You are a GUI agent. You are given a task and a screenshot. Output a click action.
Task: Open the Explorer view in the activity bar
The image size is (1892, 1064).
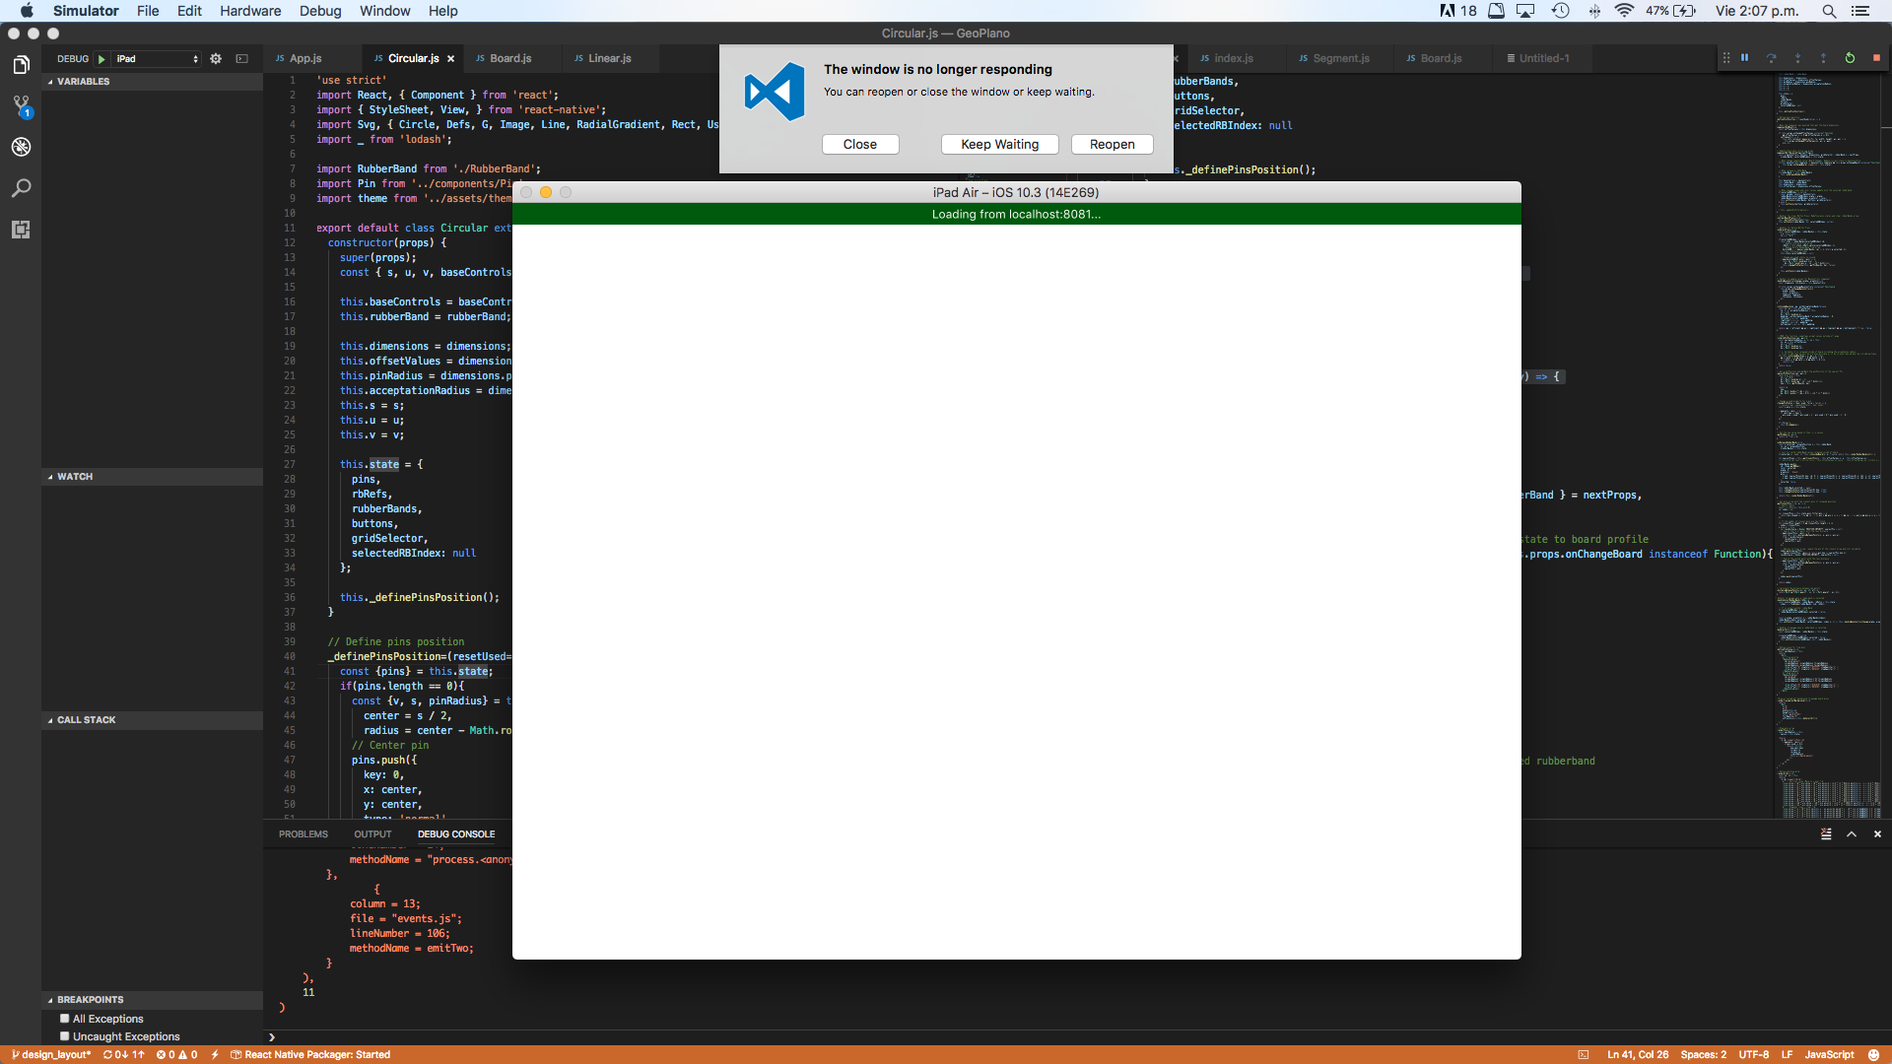coord(21,64)
